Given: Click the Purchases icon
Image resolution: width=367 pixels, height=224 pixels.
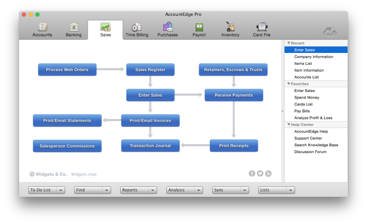Looking at the screenshot, I should [167, 29].
